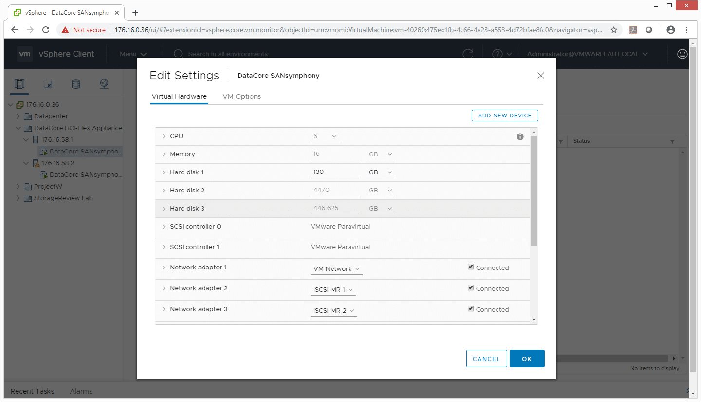The image size is (701, 402).
Task: Click the browser back arrow
Action: click(15, 30)
